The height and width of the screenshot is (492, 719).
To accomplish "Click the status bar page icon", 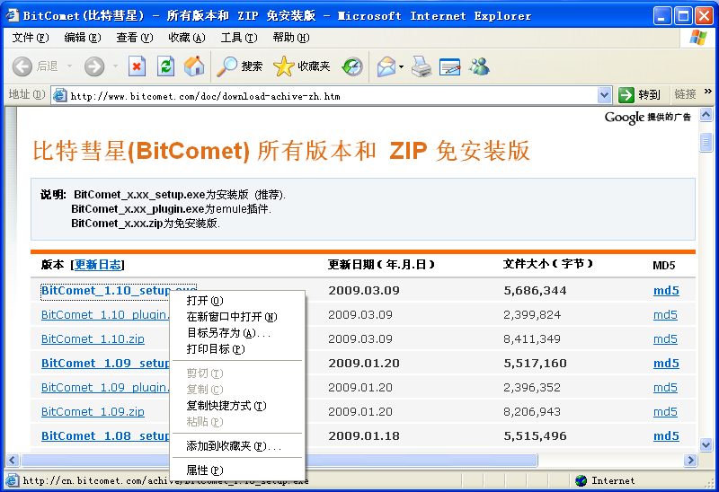I will point(12,480).
